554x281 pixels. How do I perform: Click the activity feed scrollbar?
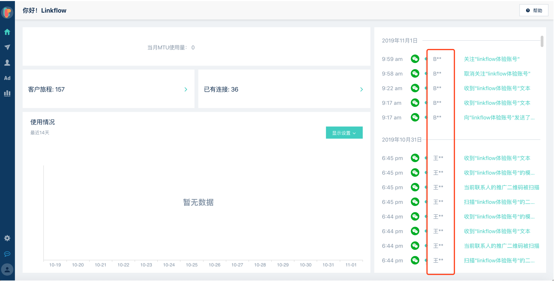(x=542, y=41)
